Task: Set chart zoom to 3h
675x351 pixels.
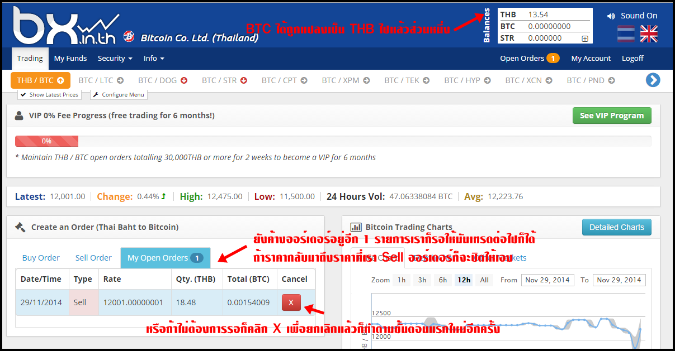Action: pyautogui.click(x=422, y=280)
